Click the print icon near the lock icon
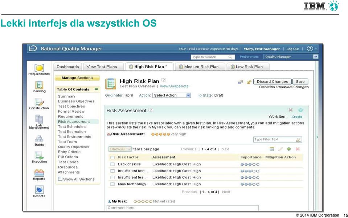Viewport: 348px width, 218px height. (240, 82)
